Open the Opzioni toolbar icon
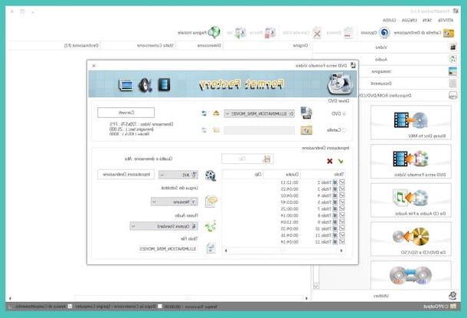467x318 pixels. (x=384, y=32)
